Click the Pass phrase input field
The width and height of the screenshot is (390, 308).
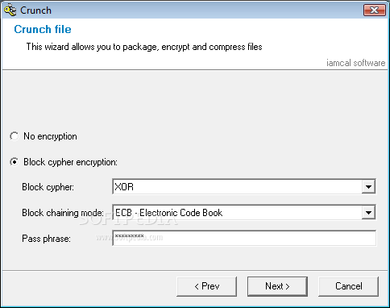click(244, 238)
